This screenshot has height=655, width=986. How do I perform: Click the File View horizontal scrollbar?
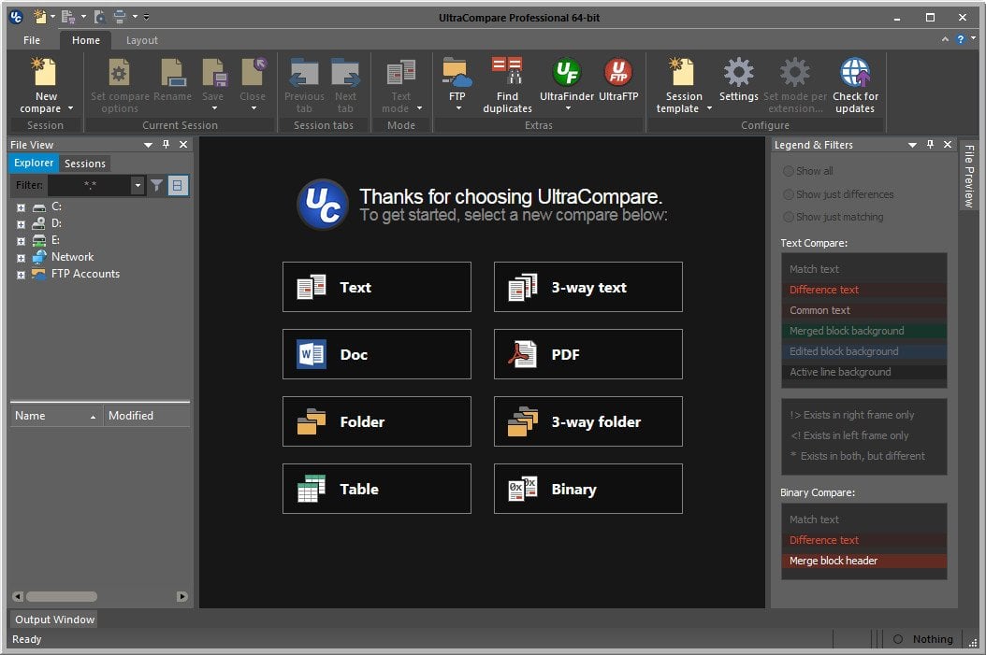pos(61,596)
